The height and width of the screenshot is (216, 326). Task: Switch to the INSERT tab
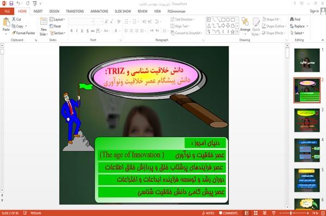pos(38,11)
